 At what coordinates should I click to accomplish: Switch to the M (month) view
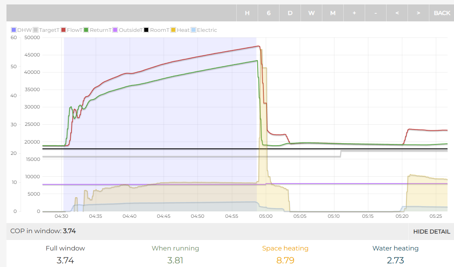[x=333, y=13]
